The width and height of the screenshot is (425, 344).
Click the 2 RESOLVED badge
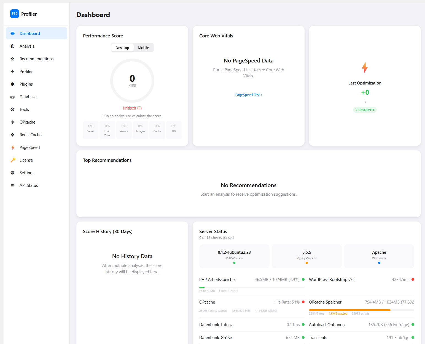click(365, 110)
